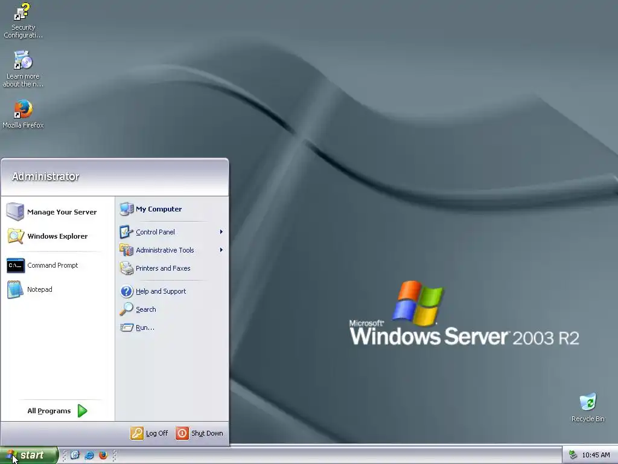Click the Log Off text button

[157, 433]
